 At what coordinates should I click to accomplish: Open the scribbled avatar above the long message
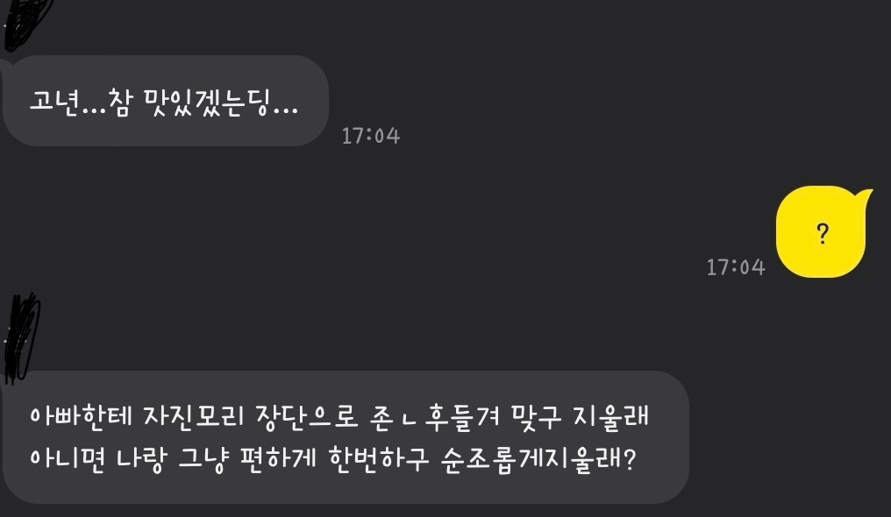coord(22,337)
